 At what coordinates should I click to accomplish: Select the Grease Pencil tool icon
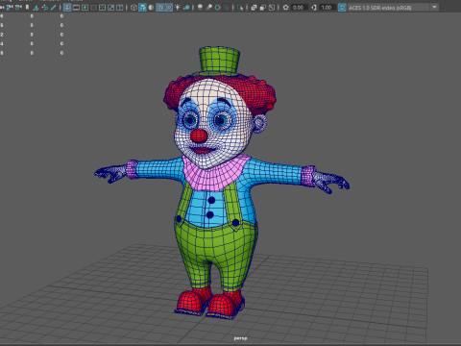[x=54, y=8]
